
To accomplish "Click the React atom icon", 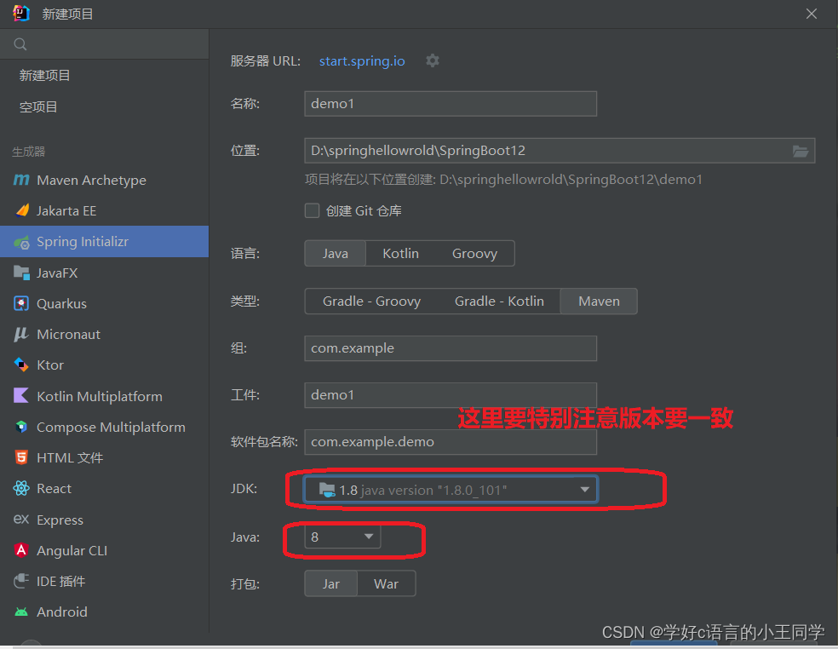I will pos(20,488).
